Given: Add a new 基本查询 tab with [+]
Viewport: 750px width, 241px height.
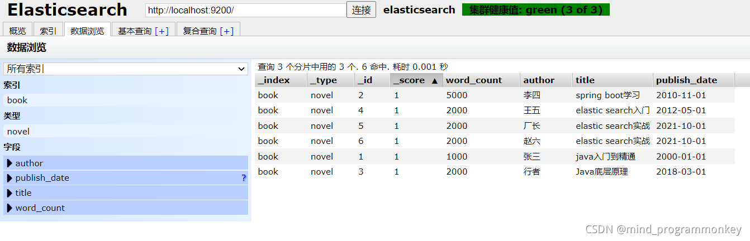Looking at the screenshot, I should pyautogui.click(x=162, y=31).
